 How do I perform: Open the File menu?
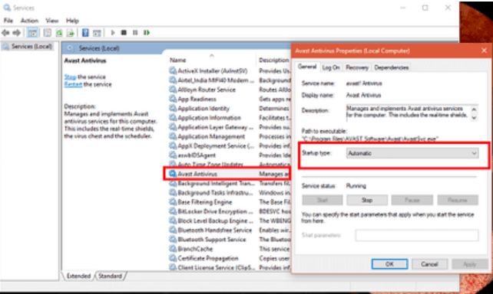[8, 21]
